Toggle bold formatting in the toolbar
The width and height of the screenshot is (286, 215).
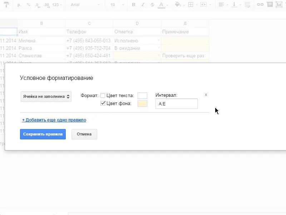coord(133,5)
